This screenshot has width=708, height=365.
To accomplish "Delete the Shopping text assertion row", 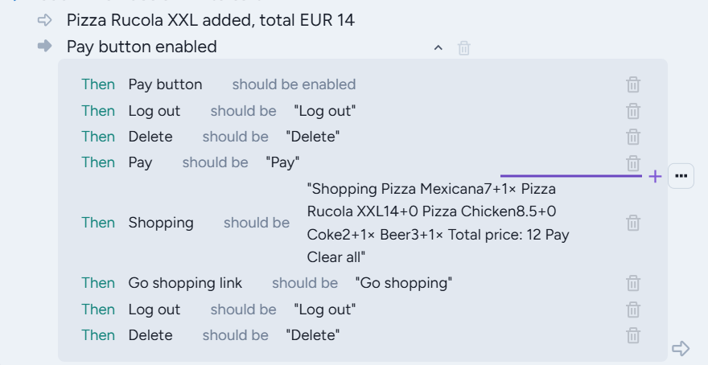I will pyautogui.click(x=633, y=223).
